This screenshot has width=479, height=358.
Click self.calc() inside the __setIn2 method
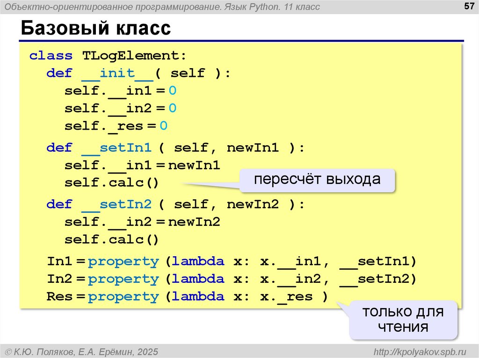coord(111,240)
